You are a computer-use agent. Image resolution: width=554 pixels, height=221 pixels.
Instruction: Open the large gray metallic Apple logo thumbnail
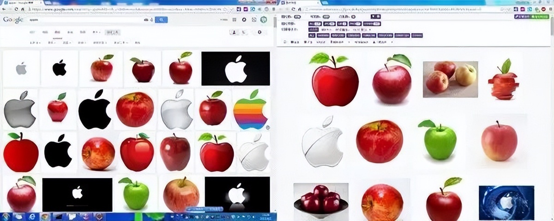click(20, 110)
